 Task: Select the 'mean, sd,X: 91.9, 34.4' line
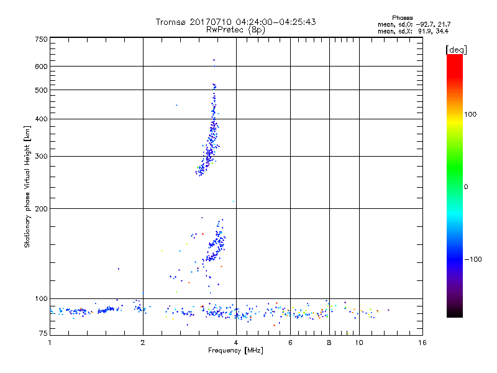click(413, 31)
